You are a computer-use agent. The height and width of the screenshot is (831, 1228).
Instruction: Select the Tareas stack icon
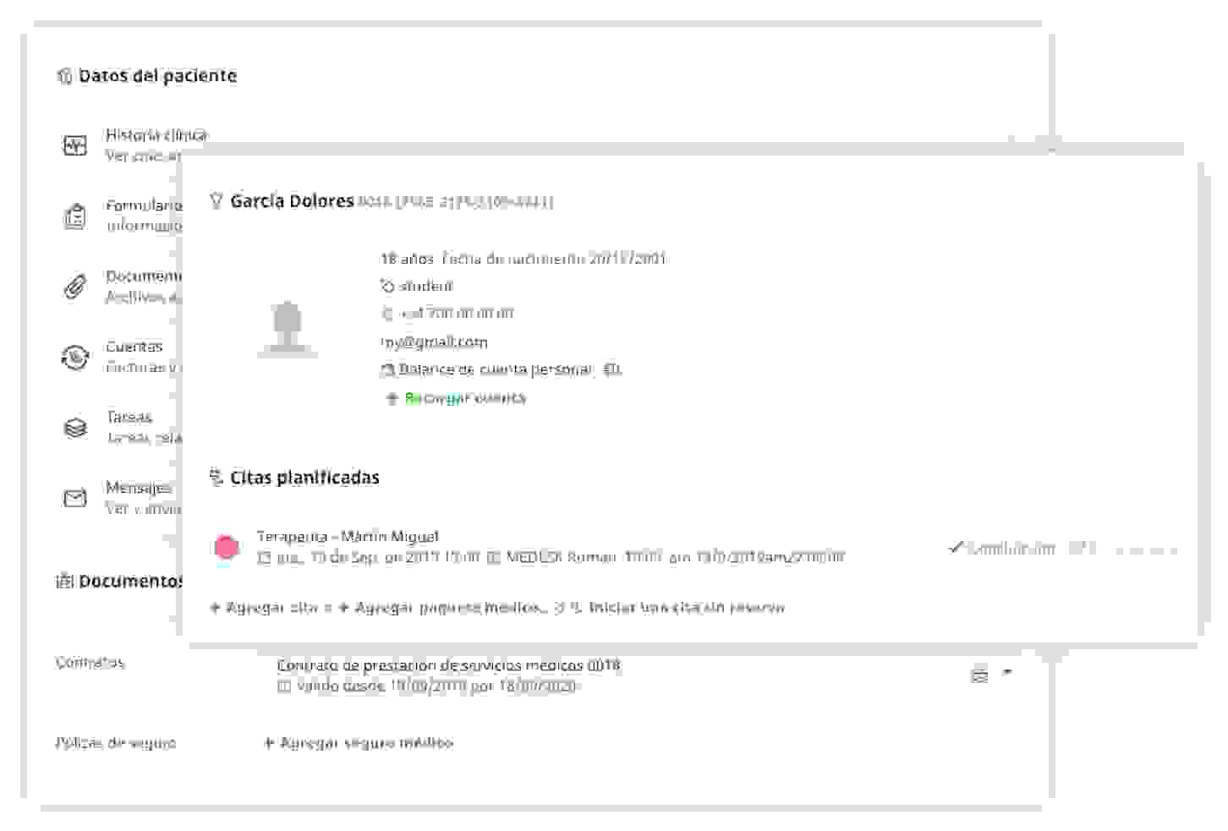pyautogui.click(x=74, y=427)
